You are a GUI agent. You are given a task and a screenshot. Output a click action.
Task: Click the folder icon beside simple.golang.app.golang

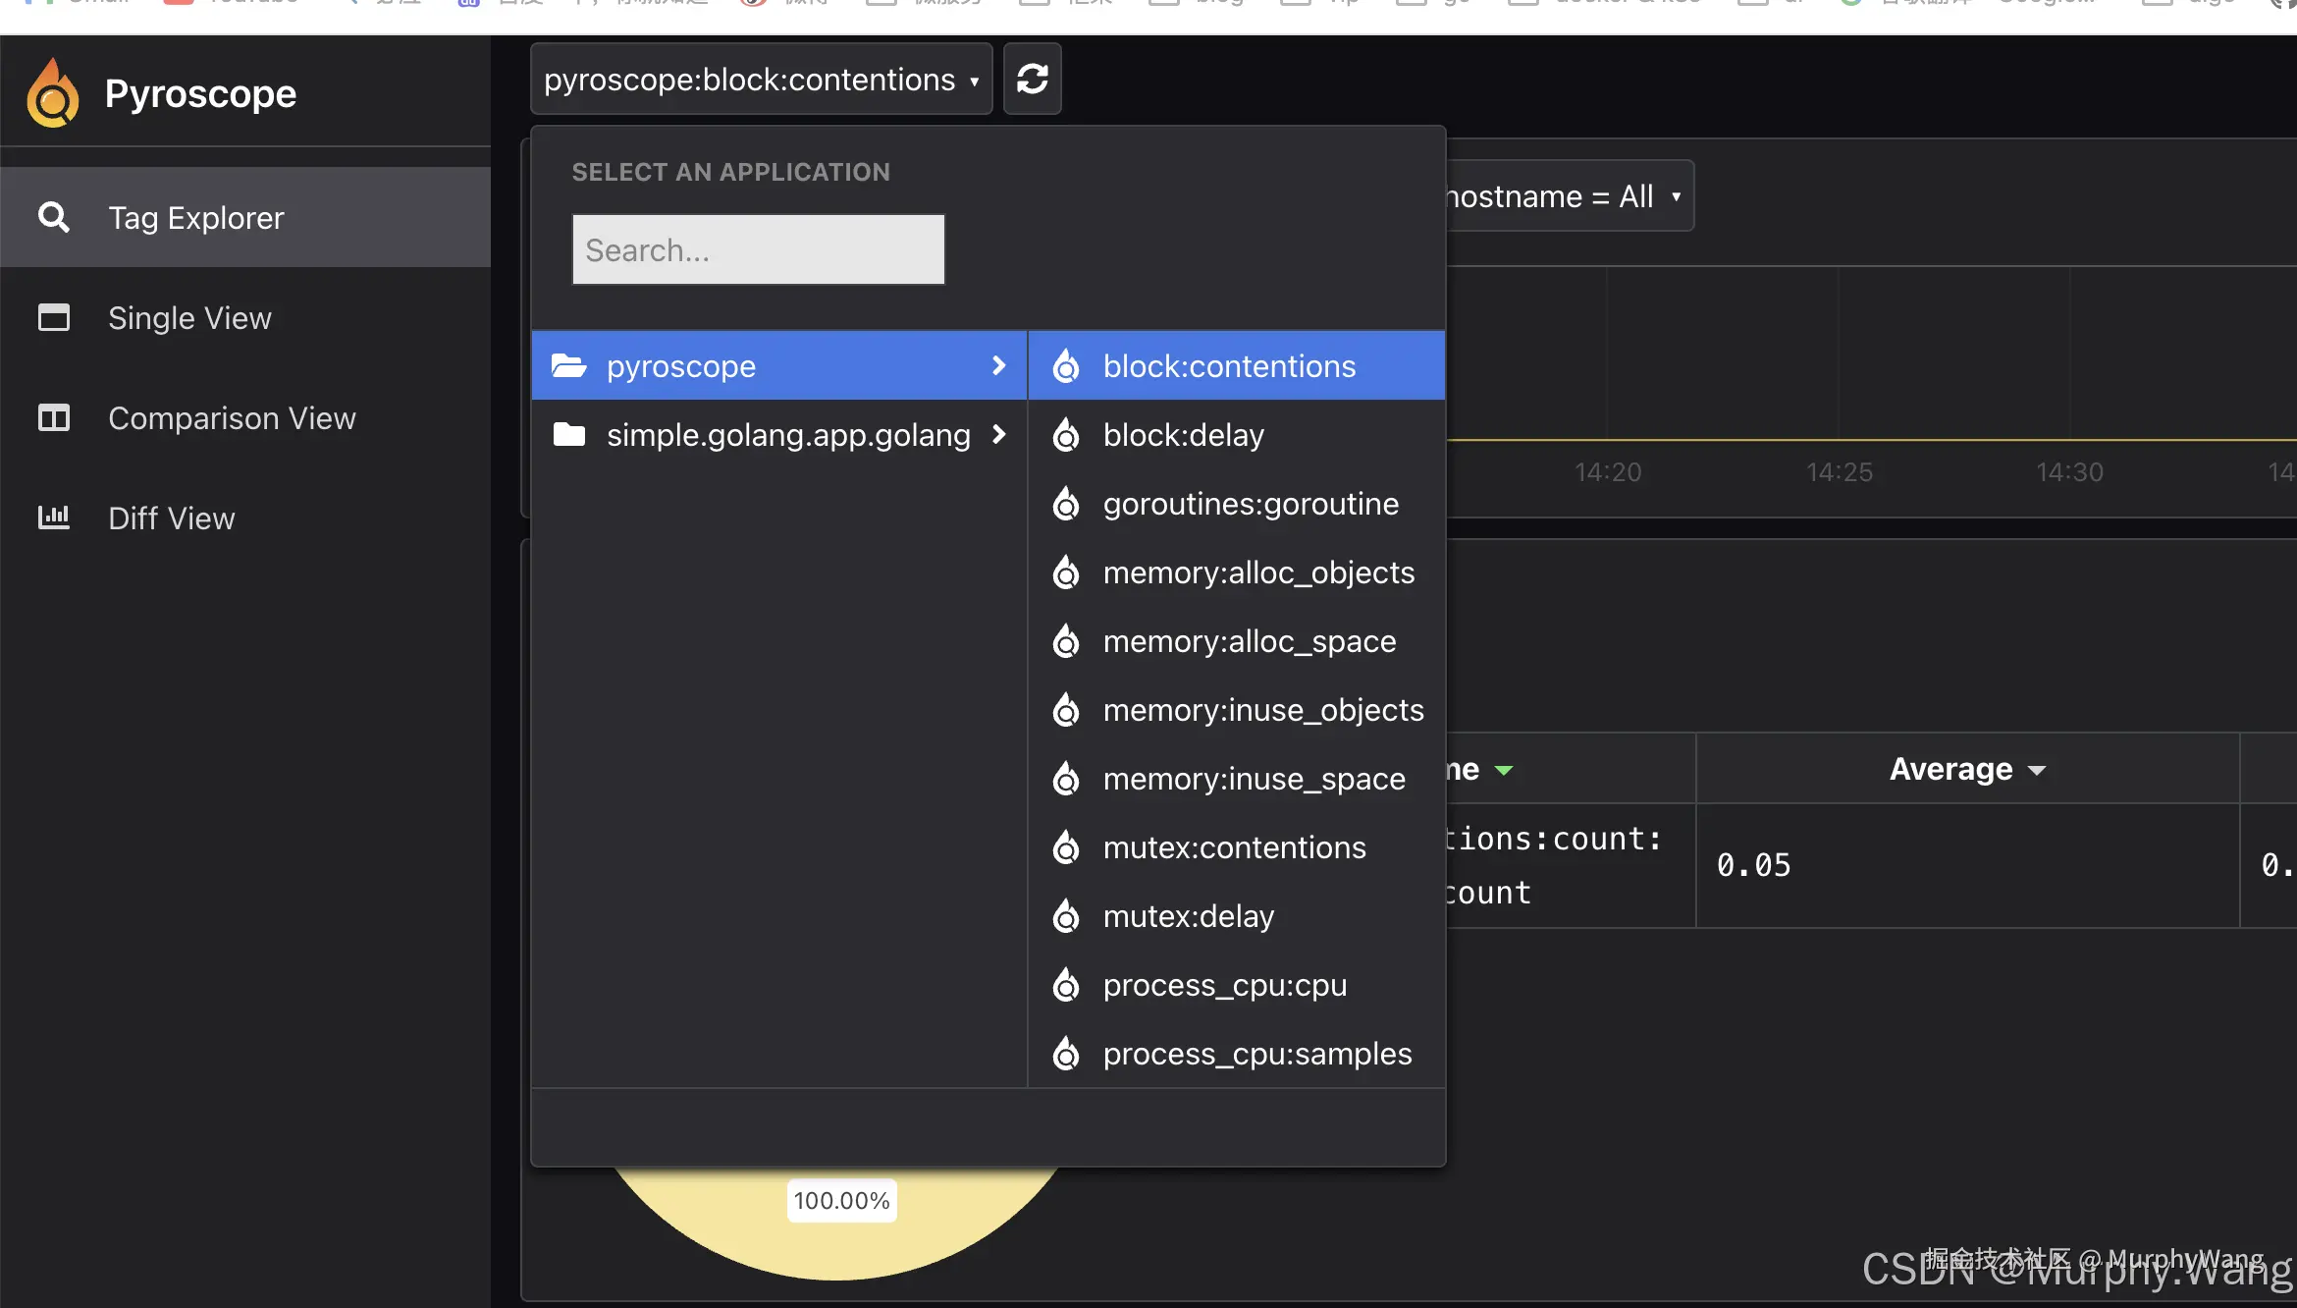point(568,435)
